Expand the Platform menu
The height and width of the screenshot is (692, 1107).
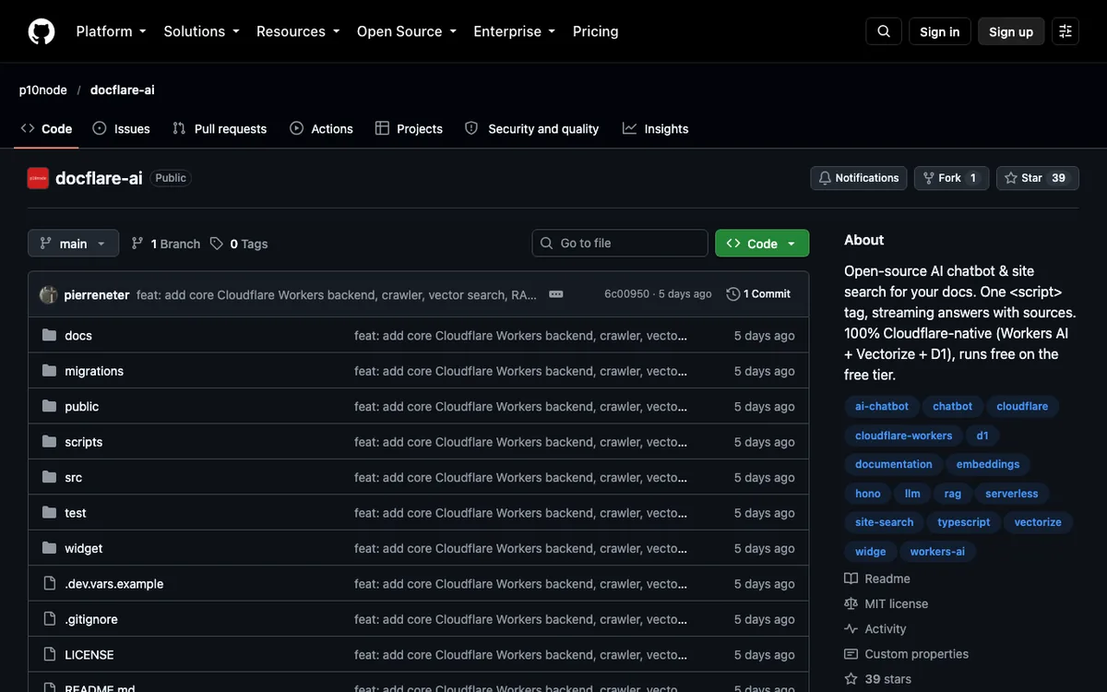coord(111,31)
